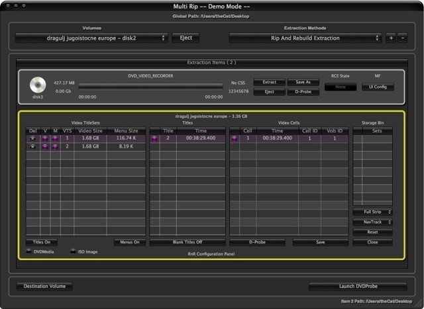
Task: Click the Titles On button
Action: click(42, 242)
